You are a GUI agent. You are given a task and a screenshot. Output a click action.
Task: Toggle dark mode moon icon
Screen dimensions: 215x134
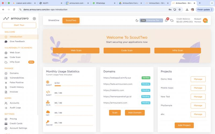[137, 21]
